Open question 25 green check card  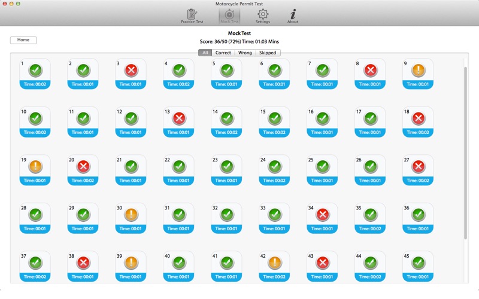tap(322, 170)
